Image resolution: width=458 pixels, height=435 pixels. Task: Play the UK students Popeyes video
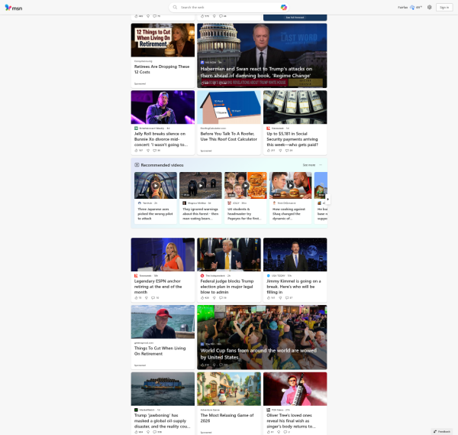tap(246, 186)
